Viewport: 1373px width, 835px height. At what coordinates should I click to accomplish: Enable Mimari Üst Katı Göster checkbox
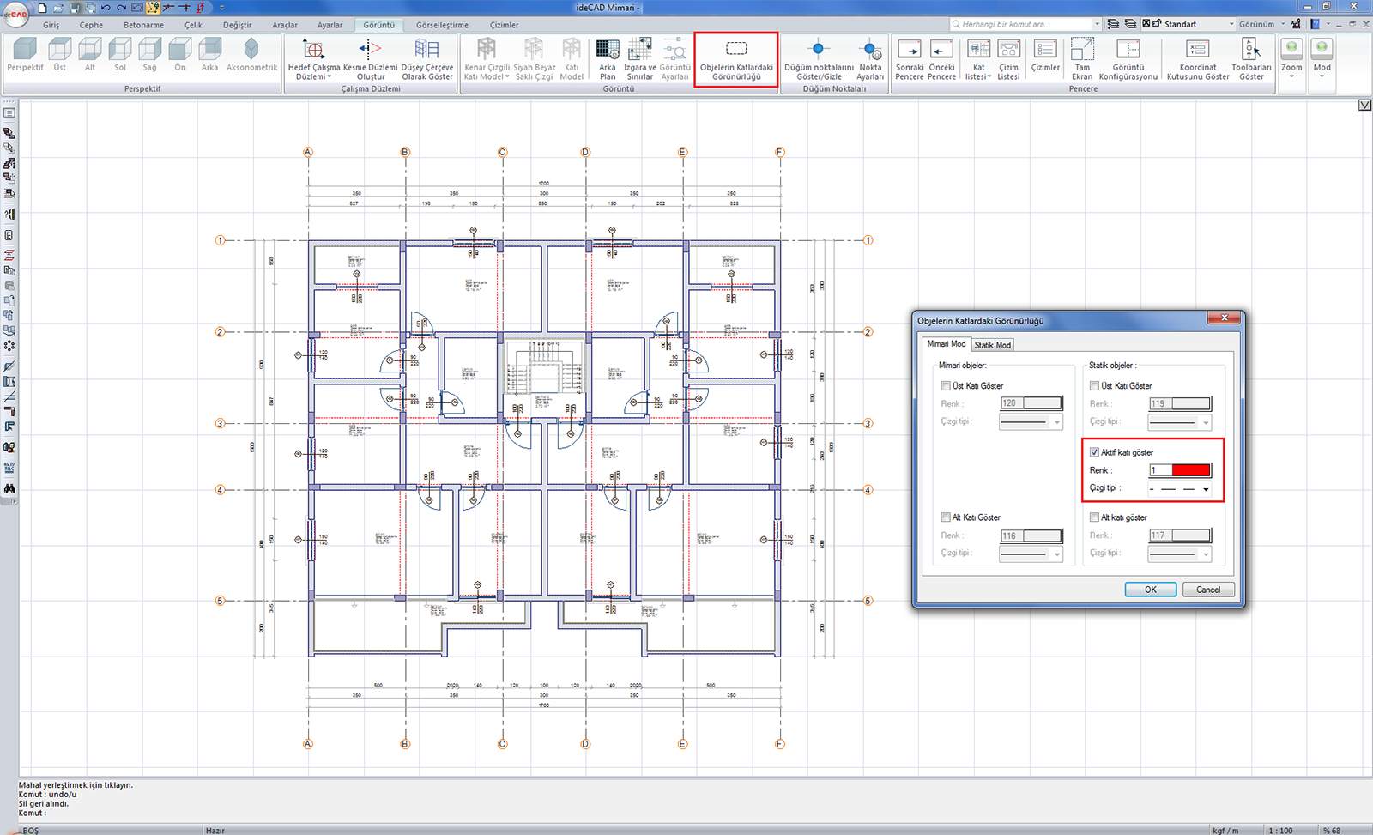pos(946,386)
